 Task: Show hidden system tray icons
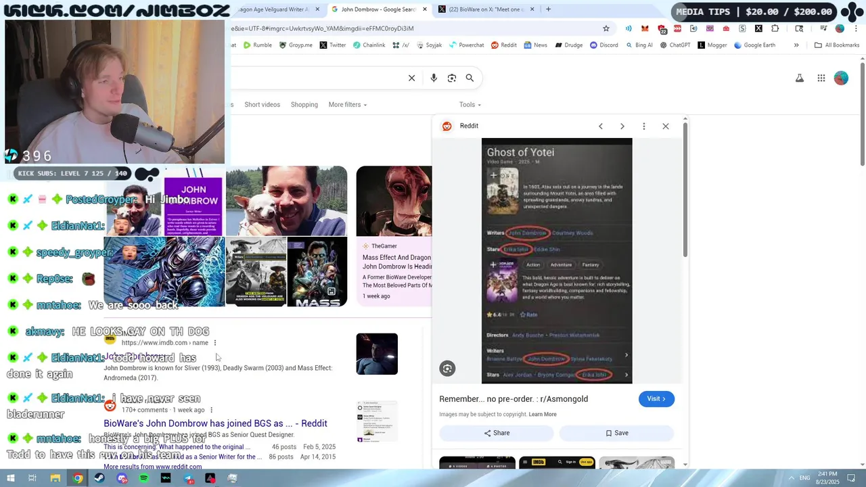[x=792, y=478]
